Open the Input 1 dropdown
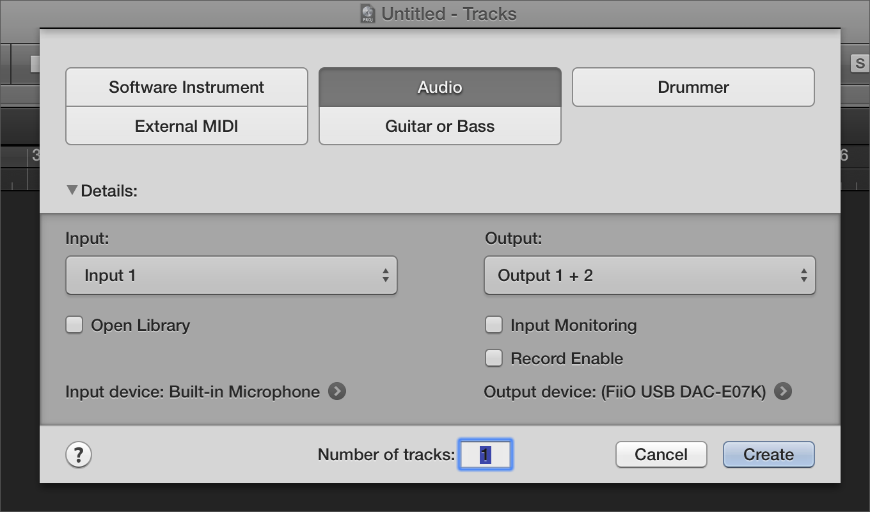 (x=232, y=276)
